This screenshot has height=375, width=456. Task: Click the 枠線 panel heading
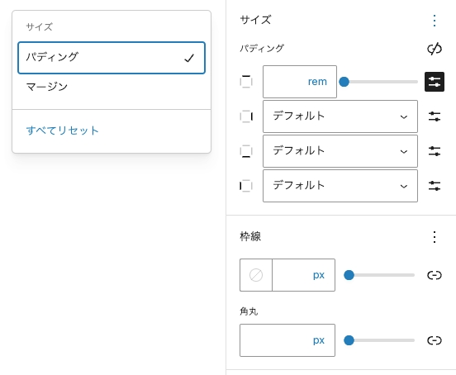(250, 236)
